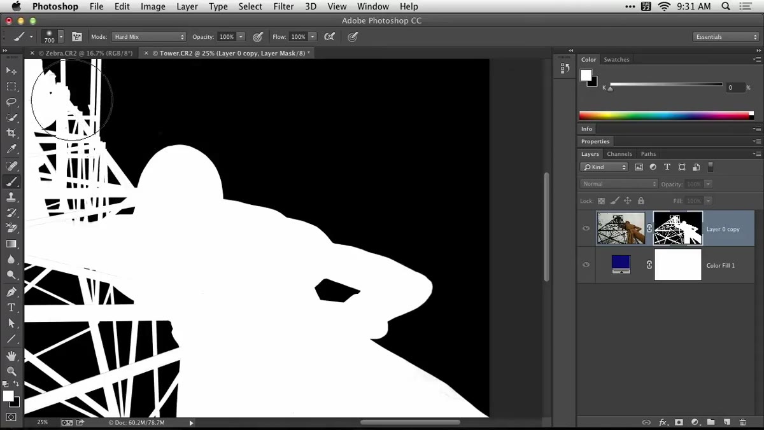The height and width of the screenshot is (430, 764).
Task: Select the Zoom tool
Action: (x=11, y=371)
